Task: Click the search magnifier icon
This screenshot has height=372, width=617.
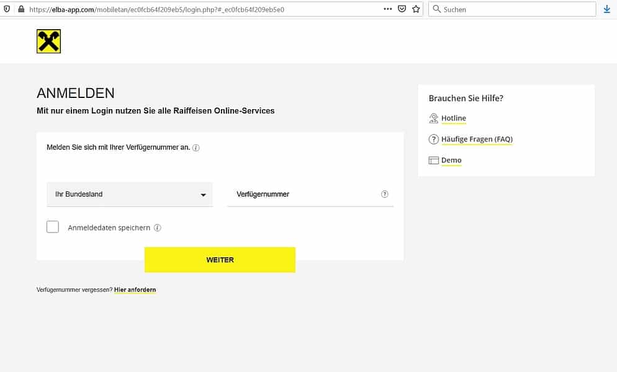Action: (436, 9)
